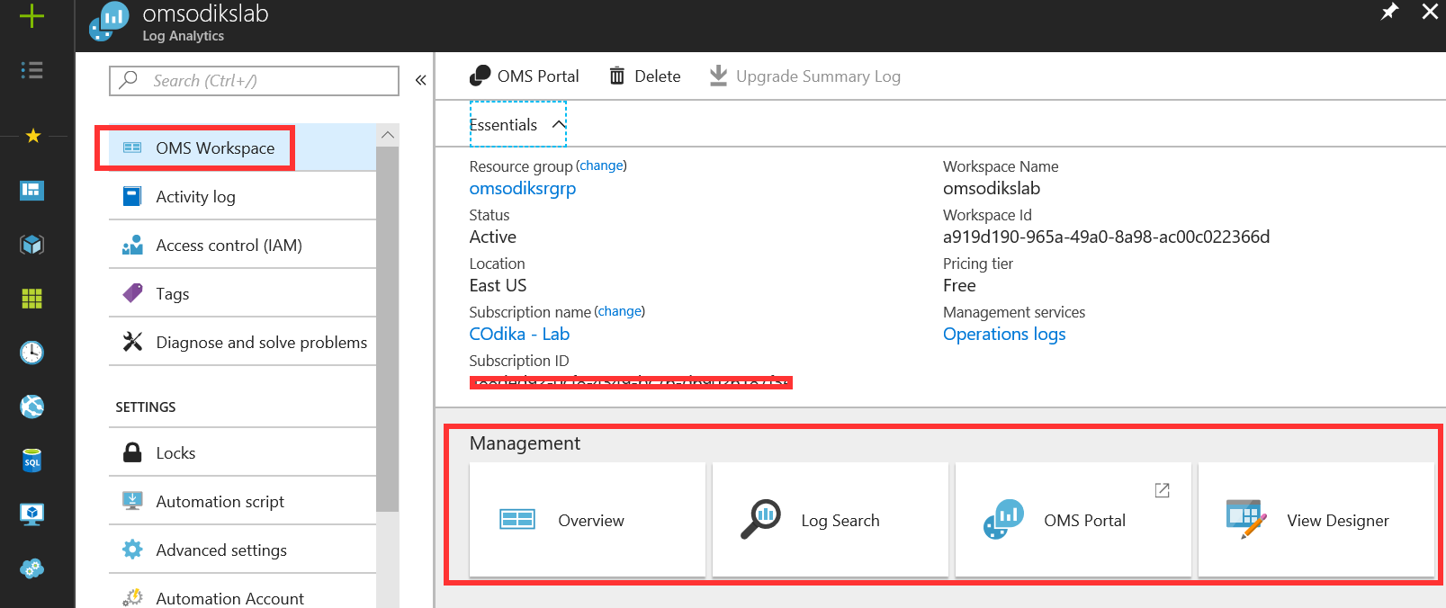This screenshot has width=1446, height=608.
Task: Open the OMS Portal management tile
Action: [1073, 520]
